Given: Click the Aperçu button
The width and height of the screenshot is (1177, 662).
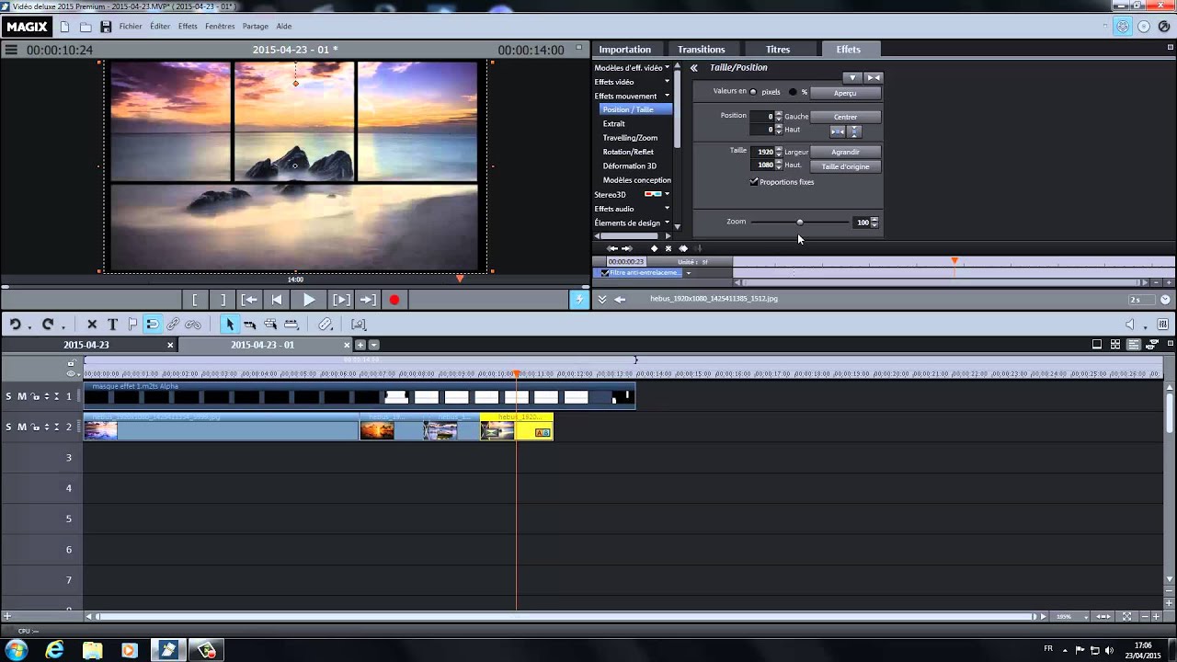Looking at the screenshot, I should click(845, 93).
